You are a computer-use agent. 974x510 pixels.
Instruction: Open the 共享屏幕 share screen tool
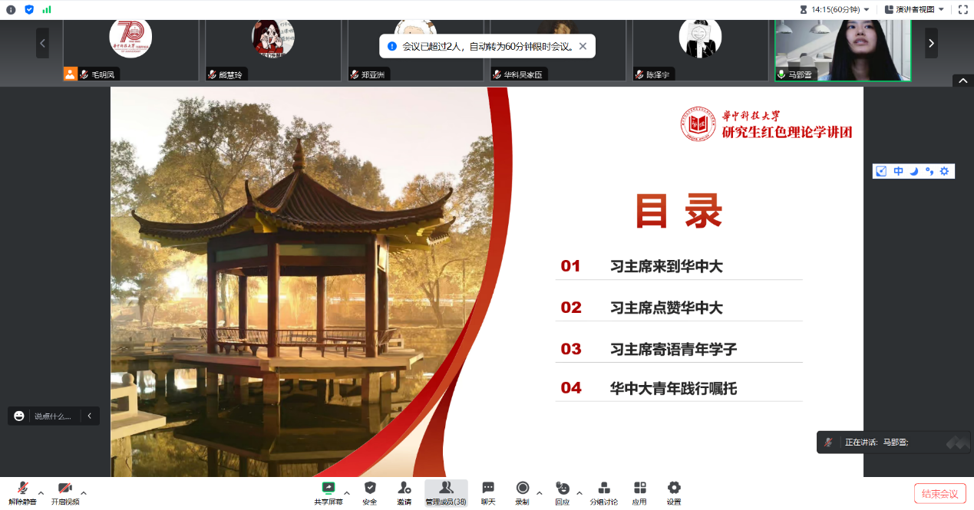point(328,492)
